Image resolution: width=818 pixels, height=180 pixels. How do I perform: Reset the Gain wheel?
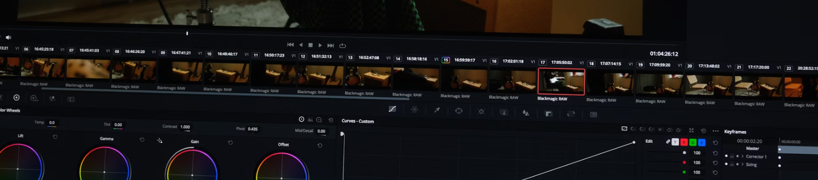click(230, 143)
